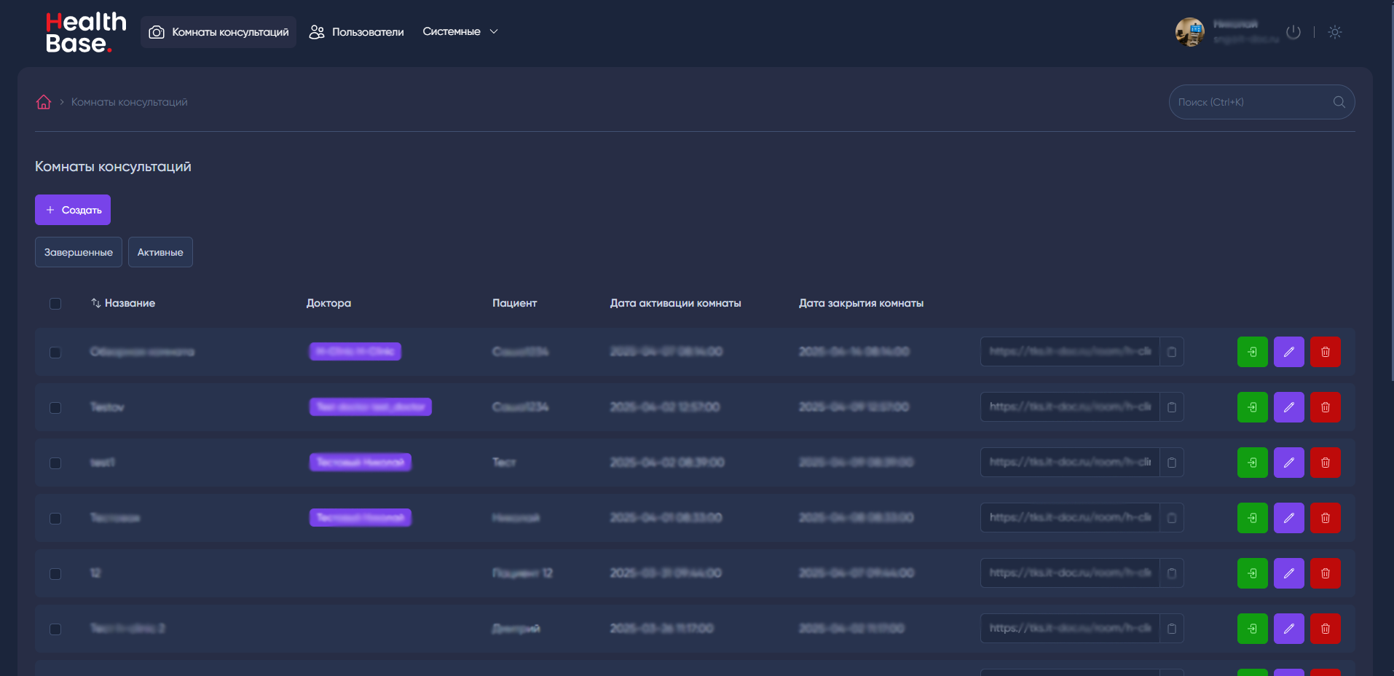
Task: Copy link of room activated 2025-04-01 08:33:00
Action: tap(1172, 518)
